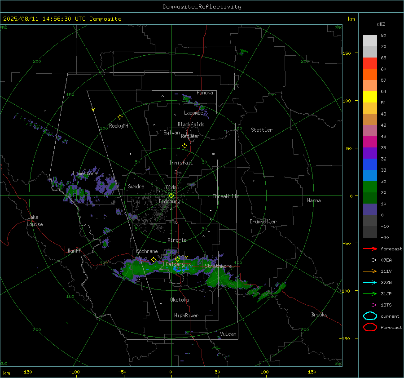
Task: Click the RockyMH label
Action: click(119, 126)
